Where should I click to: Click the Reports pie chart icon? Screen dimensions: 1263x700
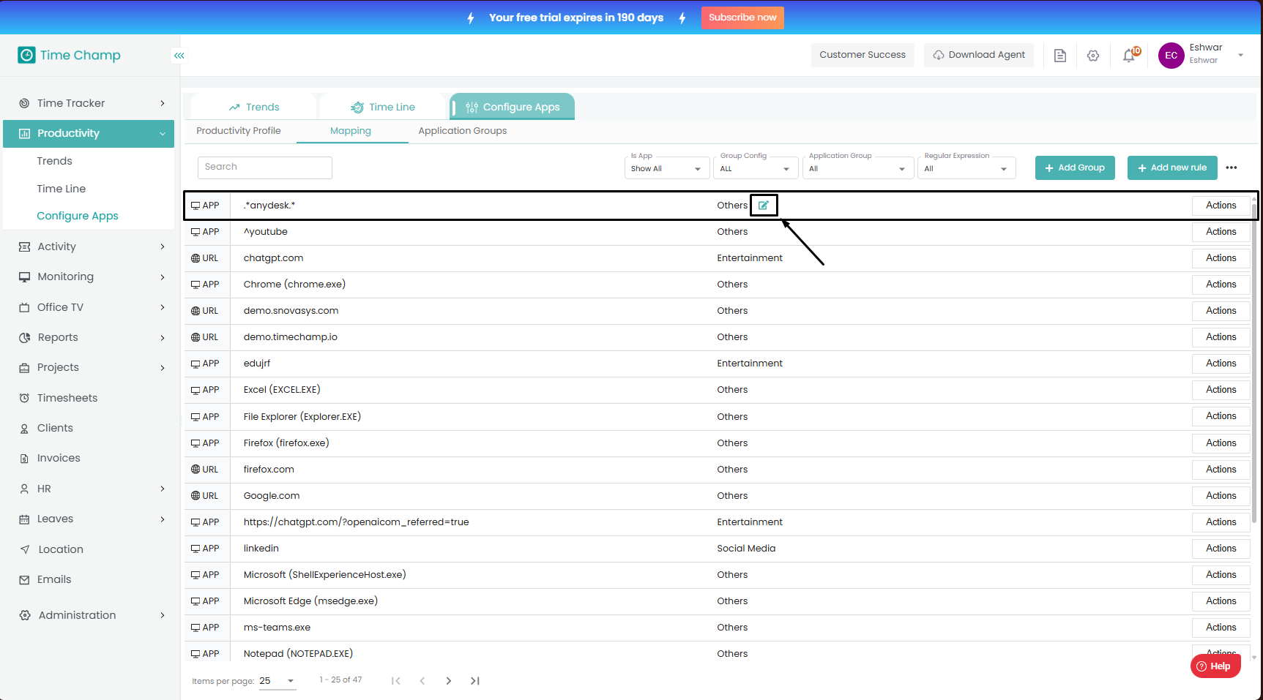pos(24,338)
